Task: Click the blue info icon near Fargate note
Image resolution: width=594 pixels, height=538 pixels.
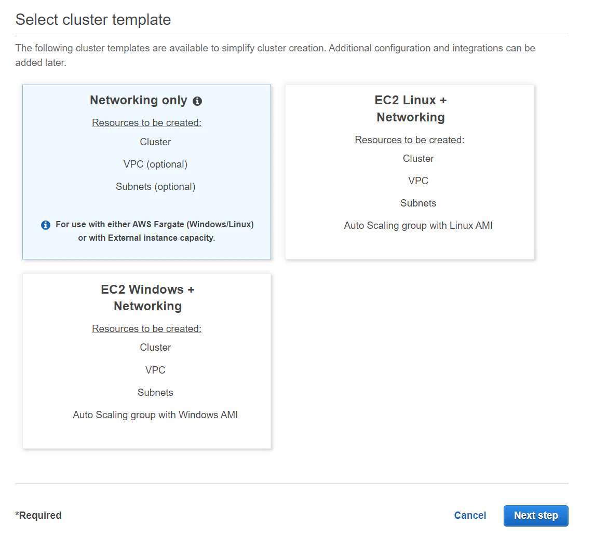Action: (46, 225)
